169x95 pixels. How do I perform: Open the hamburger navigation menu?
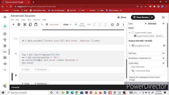click(5, 17)
